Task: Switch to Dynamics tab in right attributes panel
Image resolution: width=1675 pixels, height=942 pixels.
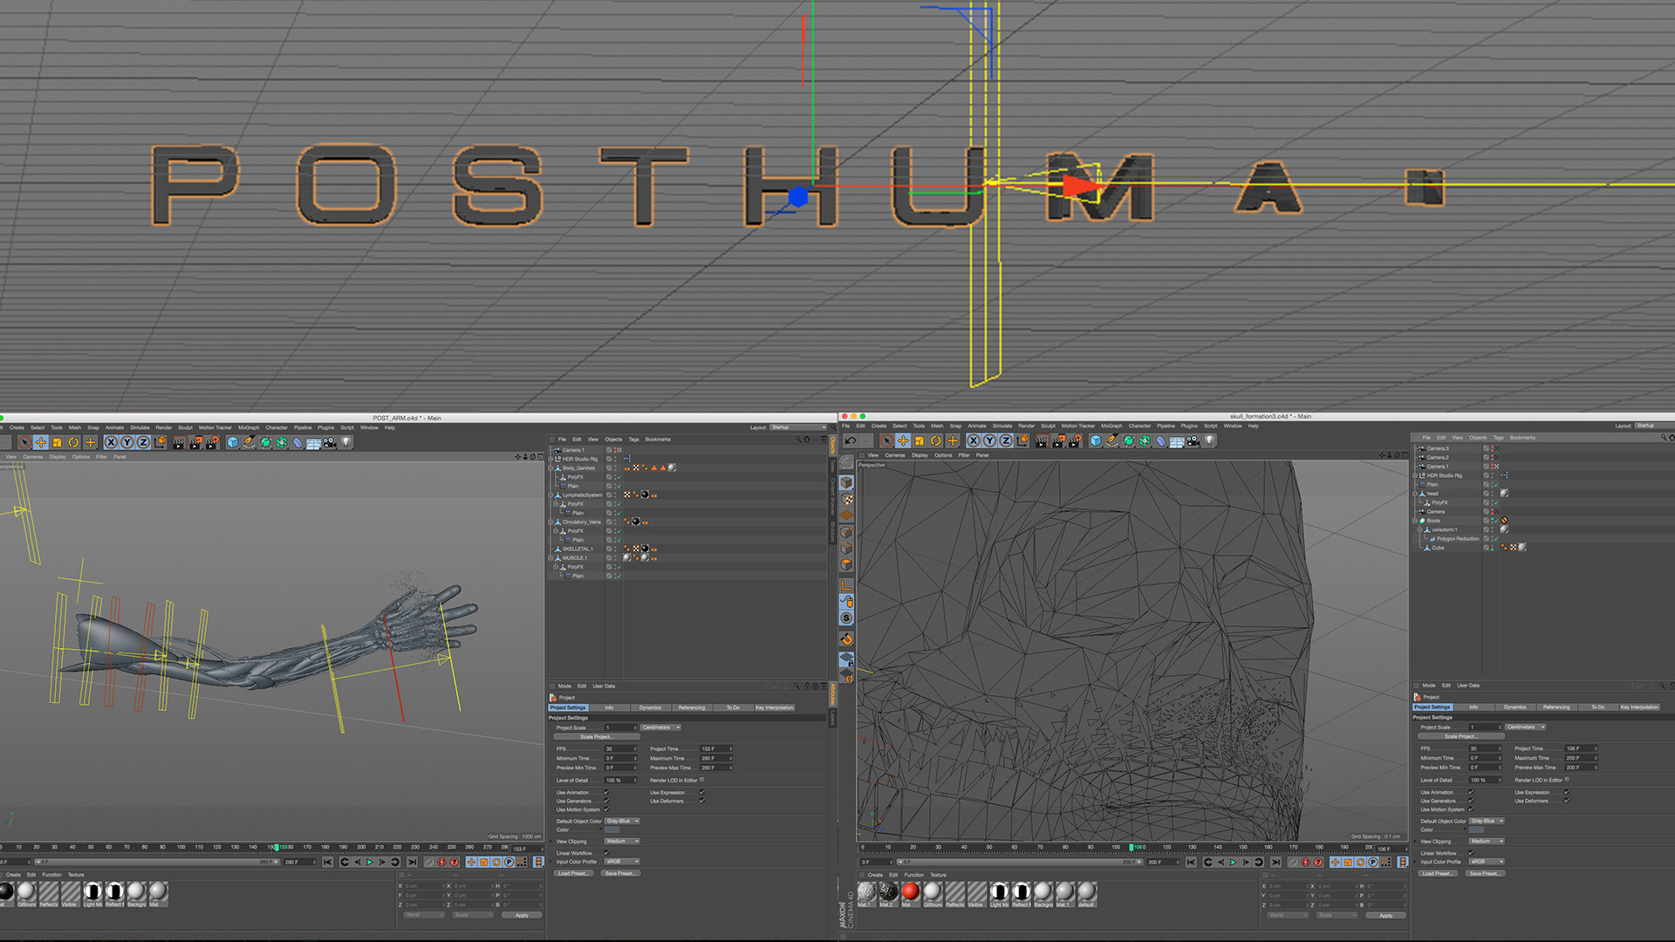Action: click(x=1515, y=707)
